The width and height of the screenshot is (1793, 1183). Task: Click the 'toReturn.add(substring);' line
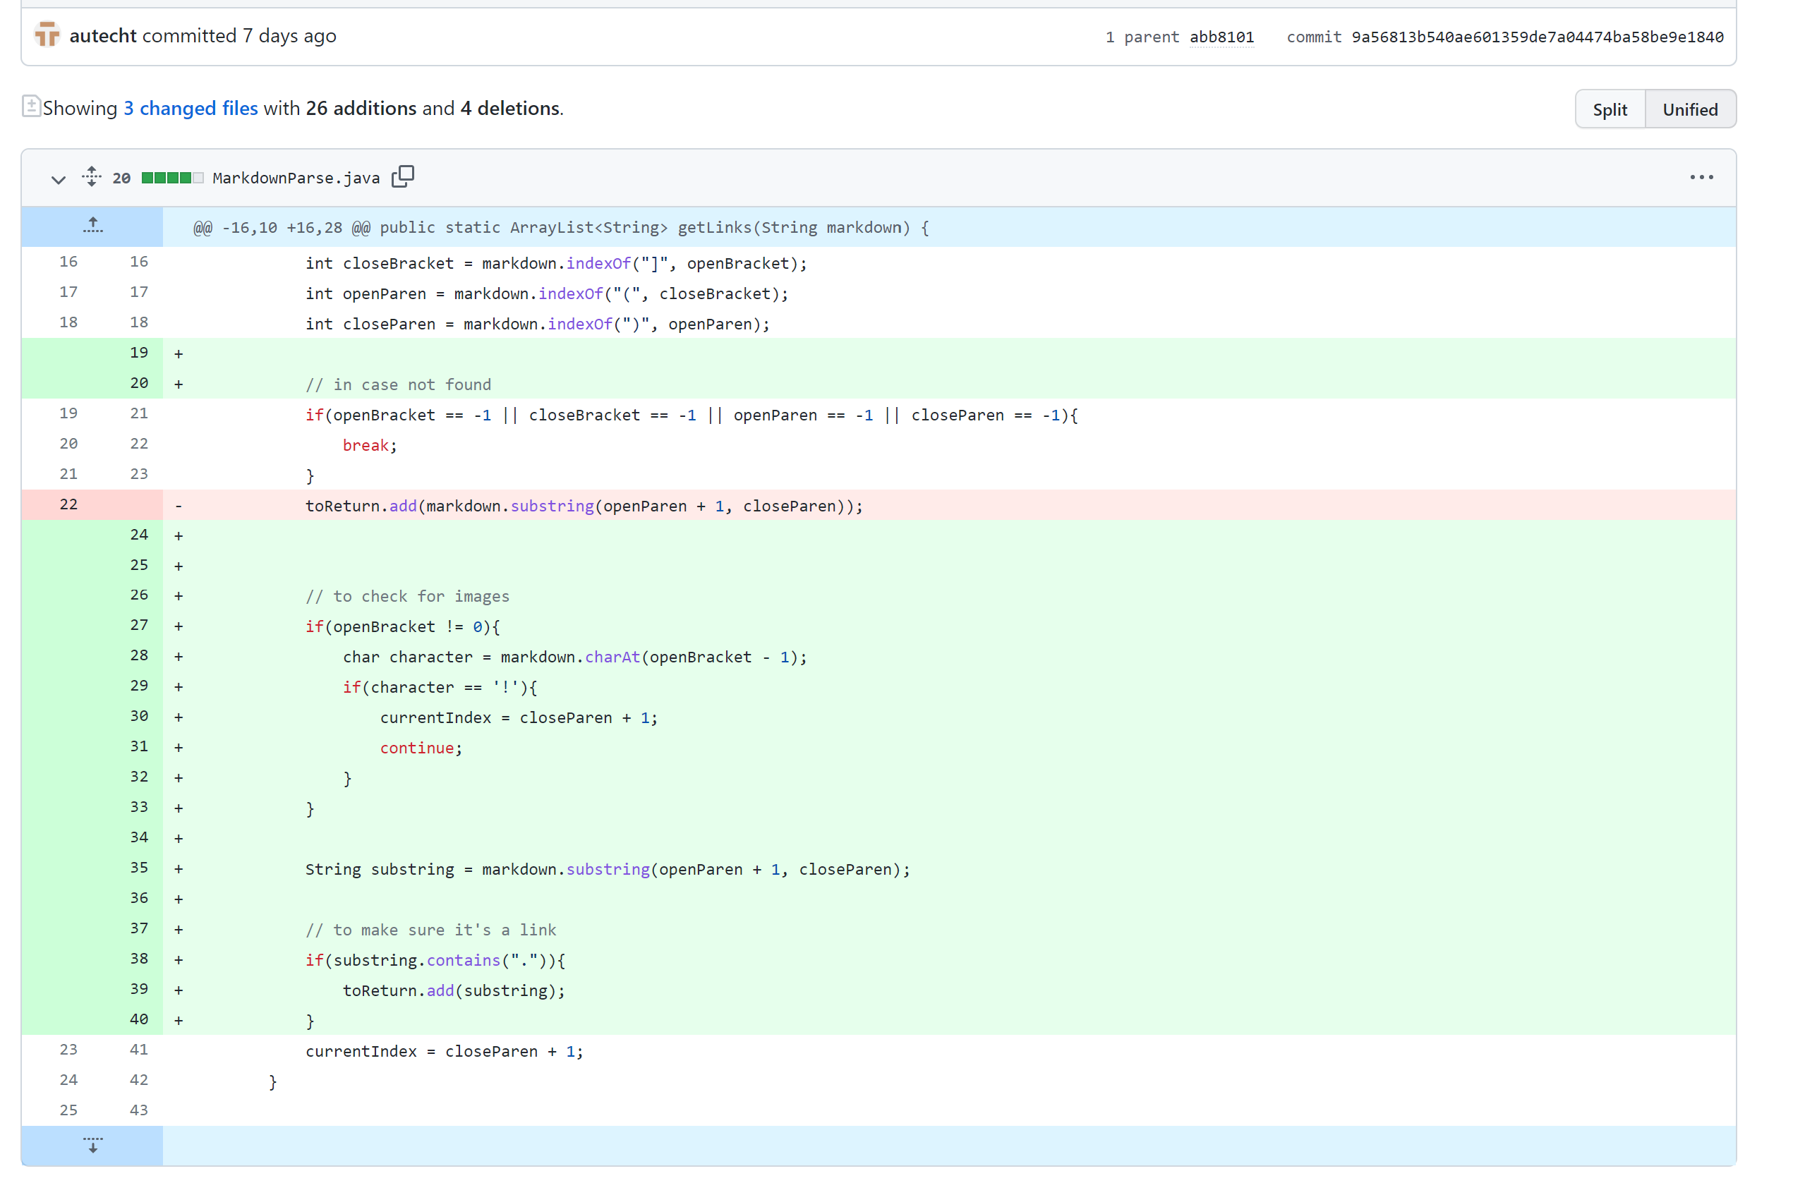point(454,990)
